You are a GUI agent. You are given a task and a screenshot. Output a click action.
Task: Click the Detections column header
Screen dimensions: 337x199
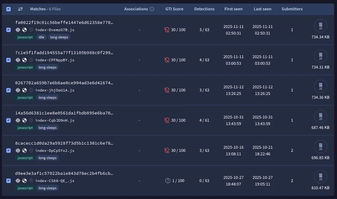tap(204, 9)
